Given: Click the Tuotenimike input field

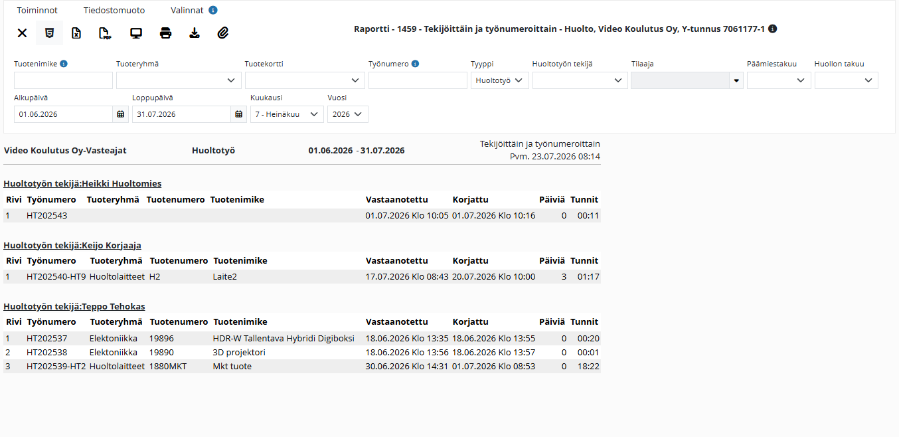Looking at the screenshot, I should click(63, 80).
